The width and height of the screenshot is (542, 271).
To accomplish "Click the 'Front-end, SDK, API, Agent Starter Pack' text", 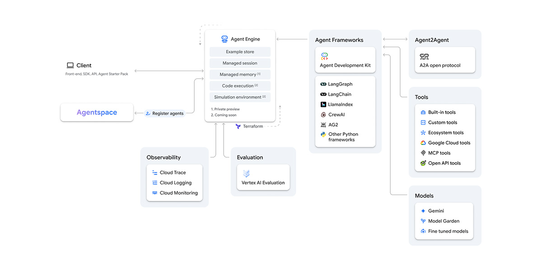I will [97, 74].
